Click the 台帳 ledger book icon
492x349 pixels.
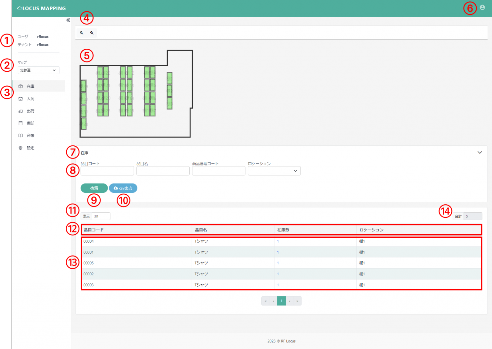point(20,135)
